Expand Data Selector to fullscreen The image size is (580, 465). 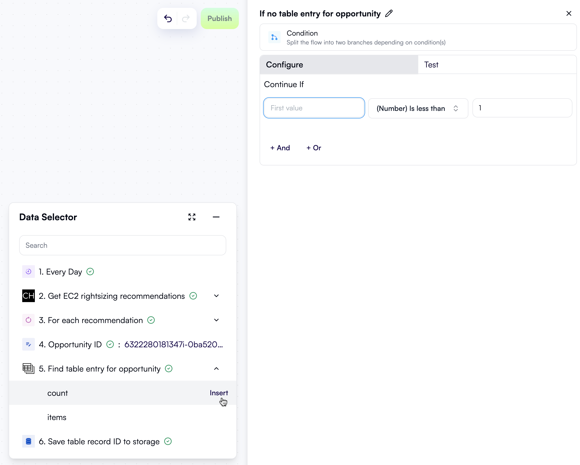click(x=192, y=217)
